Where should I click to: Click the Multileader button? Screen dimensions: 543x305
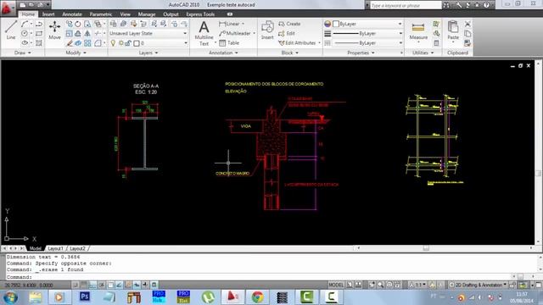tap(235, 34)
